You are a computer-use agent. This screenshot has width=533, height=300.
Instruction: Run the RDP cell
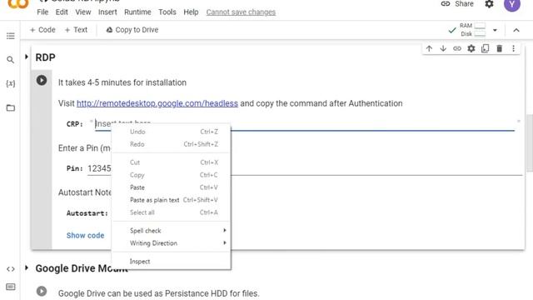click(42, 80)
